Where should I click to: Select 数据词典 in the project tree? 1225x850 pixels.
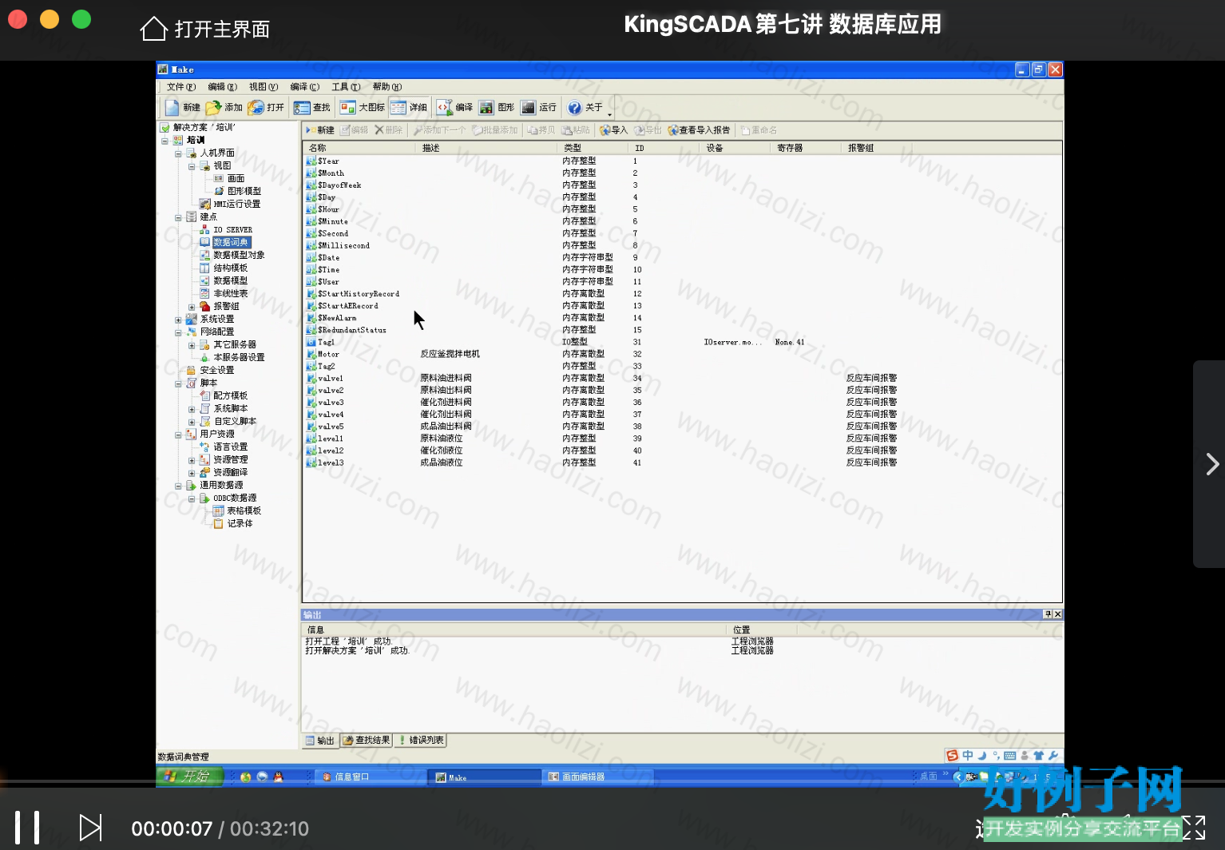tap(231, 242)
